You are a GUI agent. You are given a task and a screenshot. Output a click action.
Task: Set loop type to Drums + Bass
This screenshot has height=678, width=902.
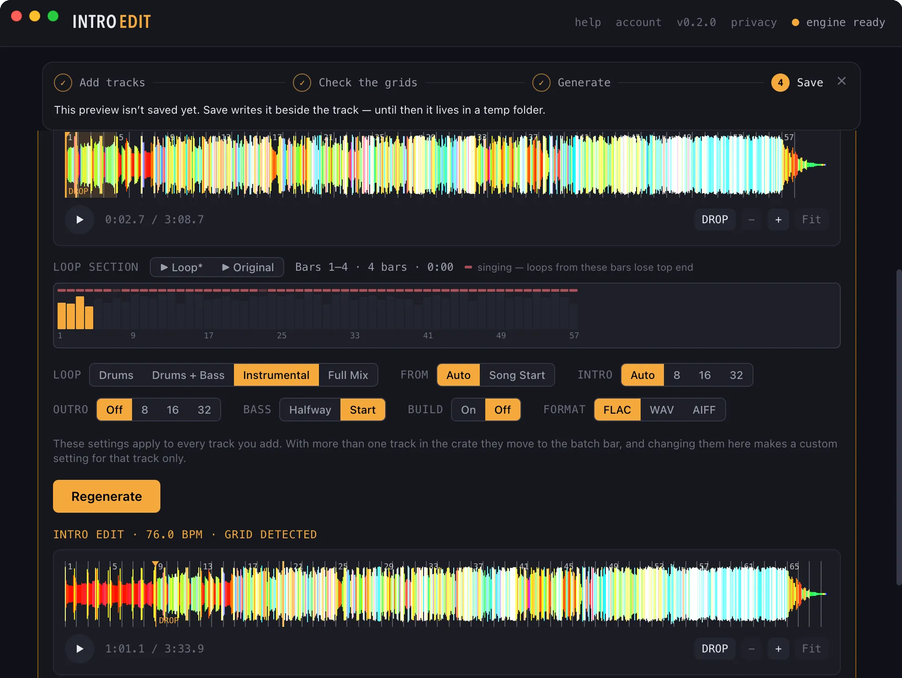[188, 375]
